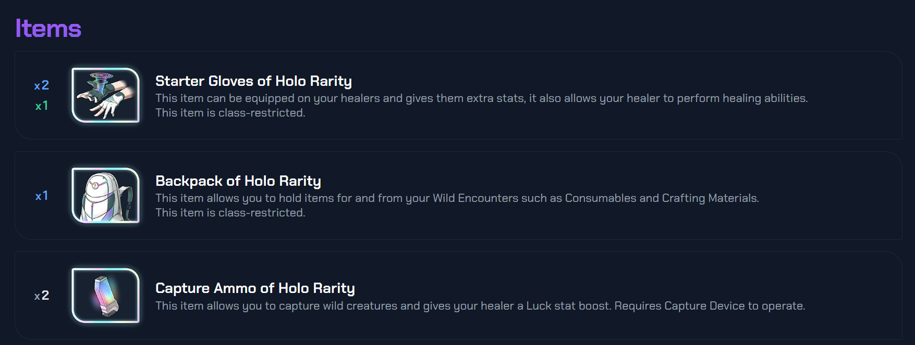Click the Backpack item icon
Image resolution: width=915 pixels, height=345 pixels.
pyautogui.click(x=105, y=195)
